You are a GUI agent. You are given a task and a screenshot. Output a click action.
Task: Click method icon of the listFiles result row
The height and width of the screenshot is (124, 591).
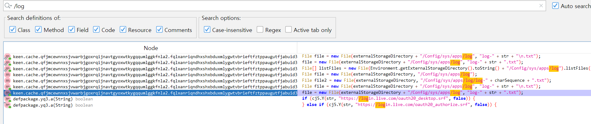tap(7, 69)
